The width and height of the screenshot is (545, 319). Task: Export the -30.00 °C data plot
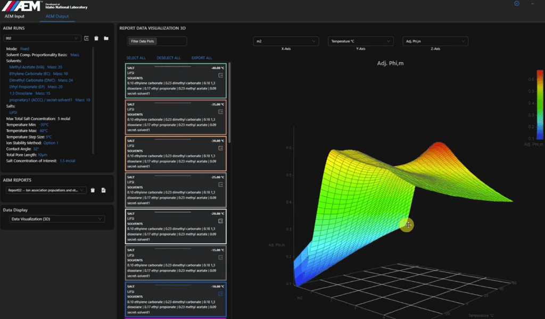(221, 149)
